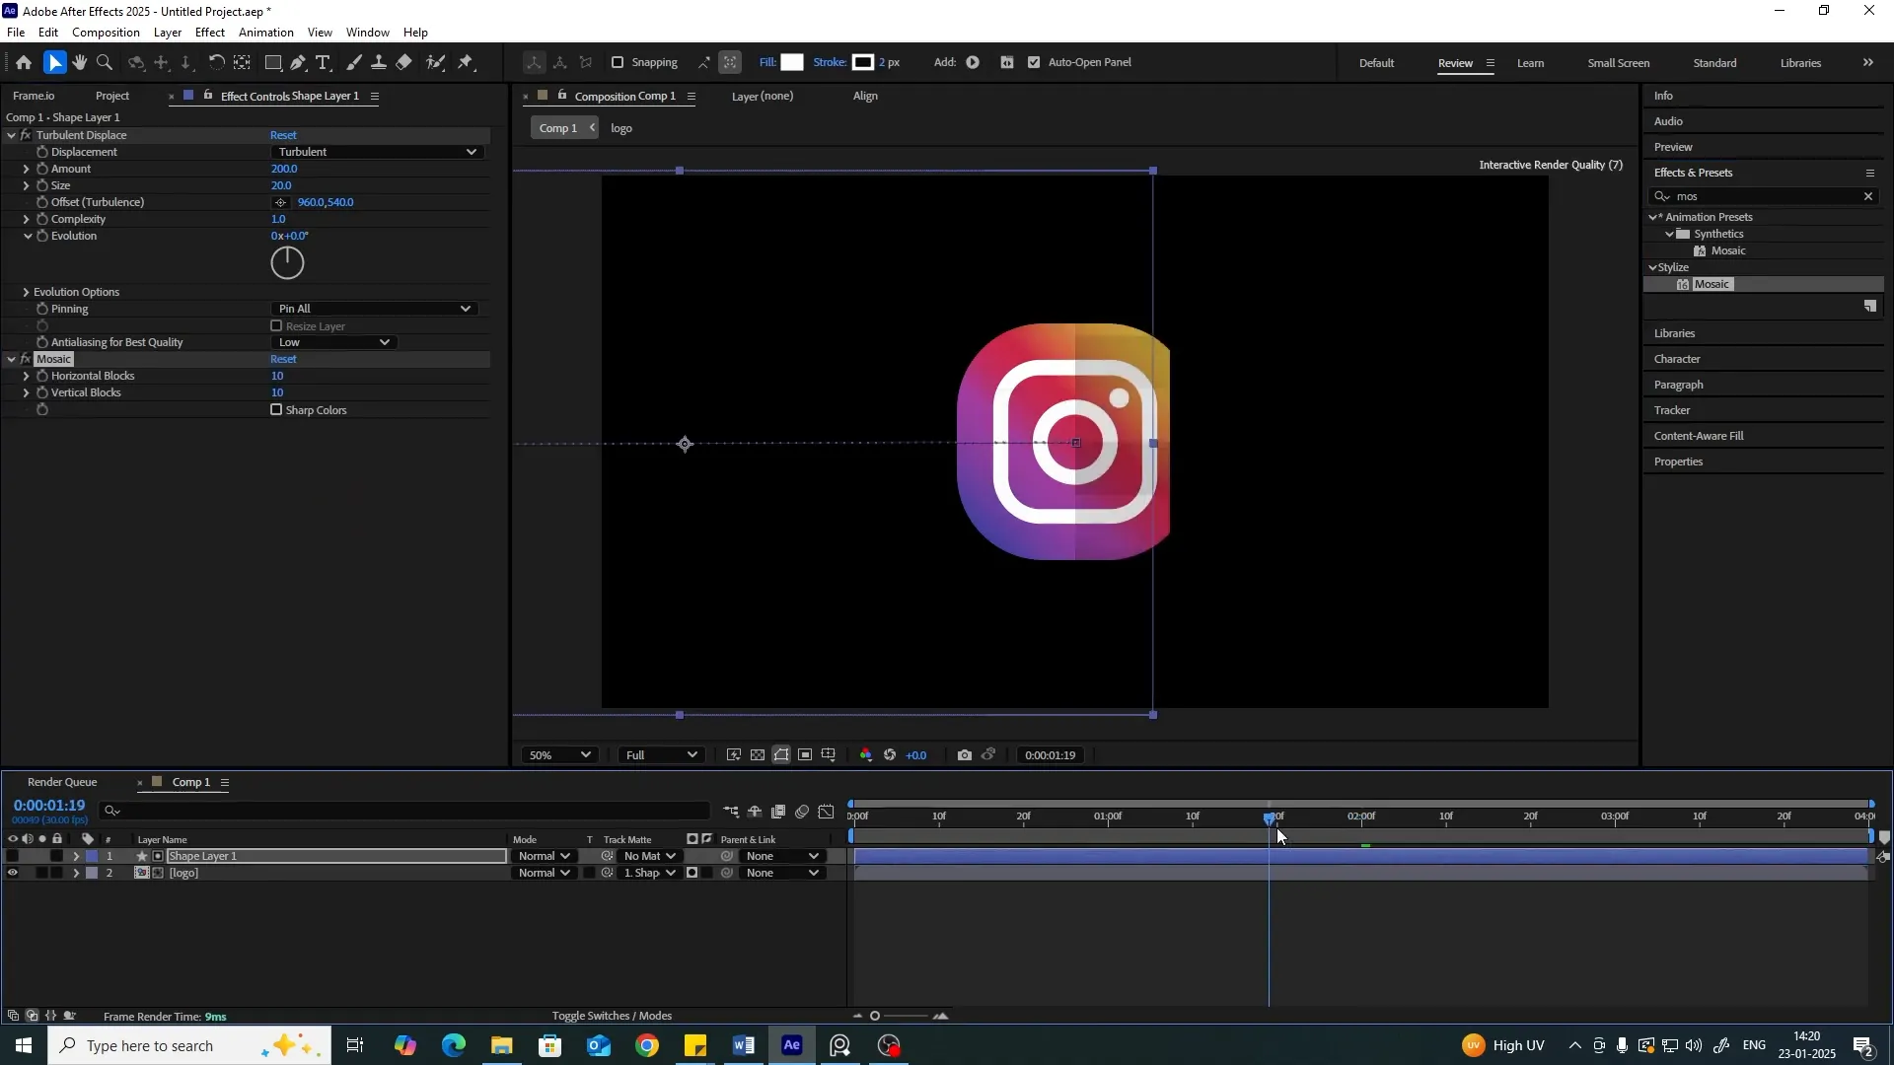
Task: Open resolution dropdown Full
Action: [x=661, y=755]
